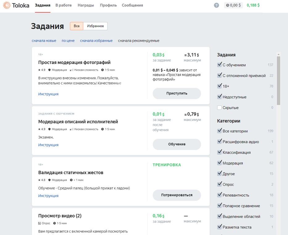The width and height of the screenshot is (288, 235).
Task: Open the Сообщения tab
Action: point(132,5)
